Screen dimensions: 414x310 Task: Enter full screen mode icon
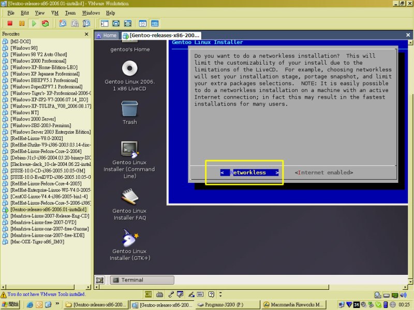click(x=128, y=23)
